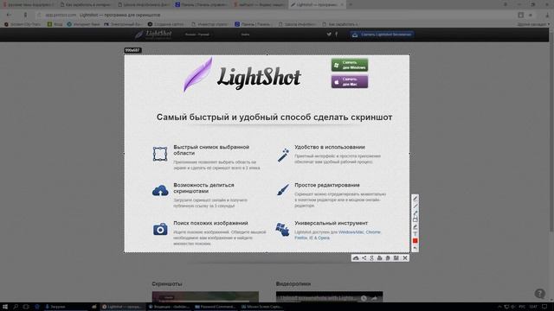Undo last annotation in Lightshot toolbar
Image resolution: width=554 pixels, height=311 pixels.
(415, 248)
